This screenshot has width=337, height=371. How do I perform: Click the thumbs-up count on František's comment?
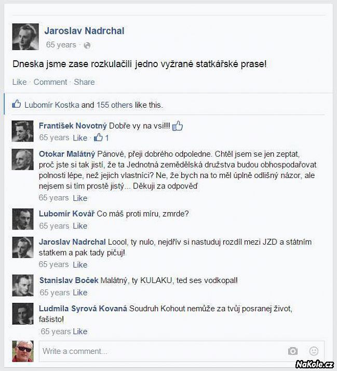point(102,137)
